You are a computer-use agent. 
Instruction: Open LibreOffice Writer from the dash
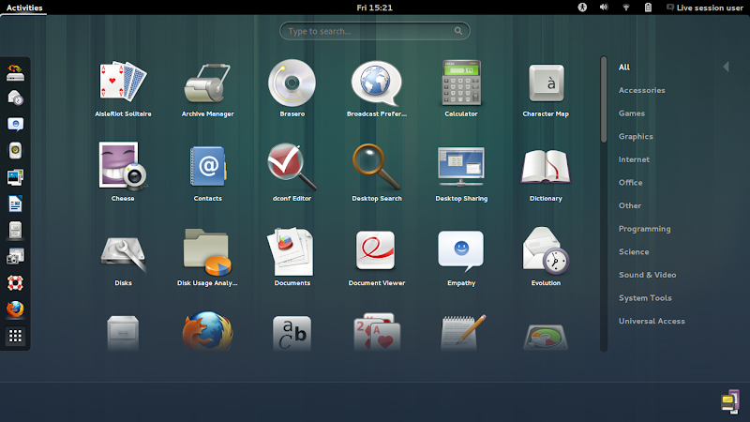point(15,203)
